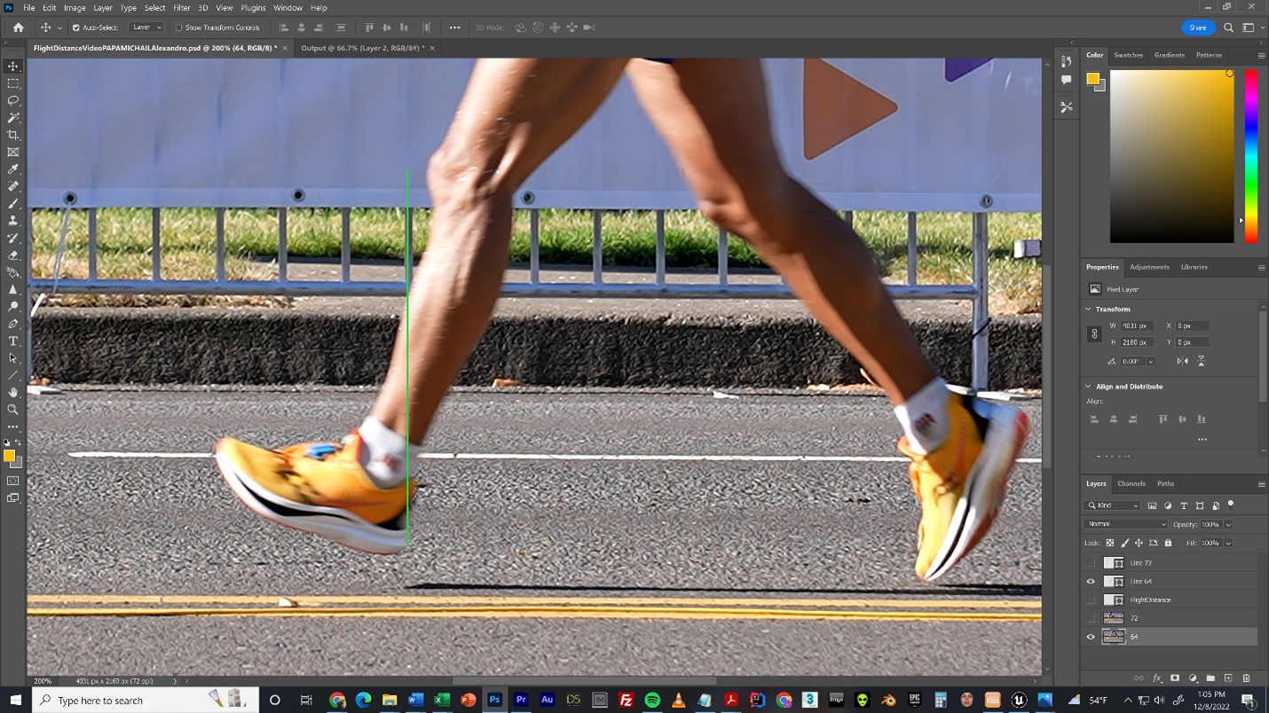Image resolution: width=1269 pixels, height=713 pixels.
Task: Toggle Auto-Select checkbox
Action: pyautogui.click(x=76, y=27)
